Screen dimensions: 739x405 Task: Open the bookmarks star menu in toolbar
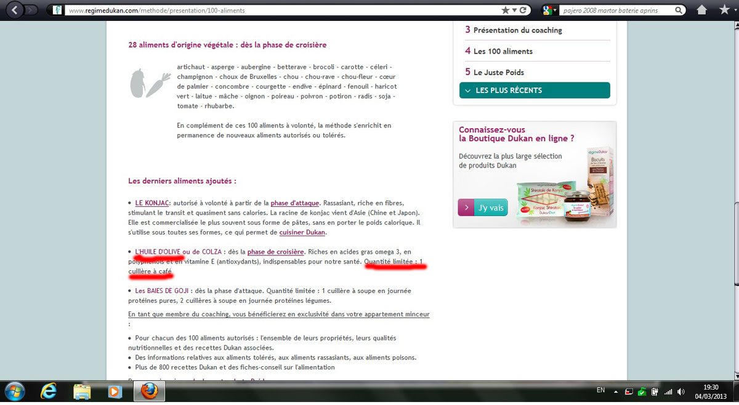pyautogui.click(x=724, y=10)
